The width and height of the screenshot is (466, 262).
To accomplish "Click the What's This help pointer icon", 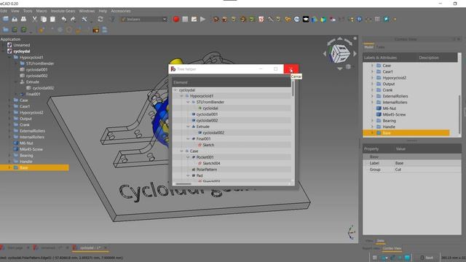I will tap(112, 20).
